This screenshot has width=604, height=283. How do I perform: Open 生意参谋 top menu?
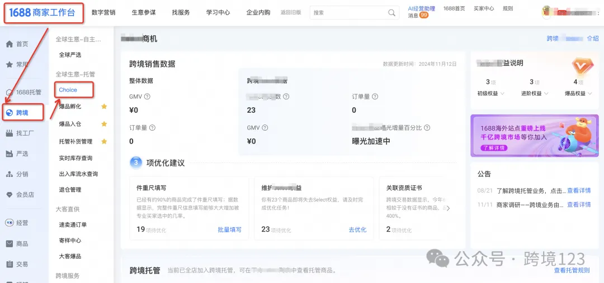pyautogui.click(x=144, y=12)
